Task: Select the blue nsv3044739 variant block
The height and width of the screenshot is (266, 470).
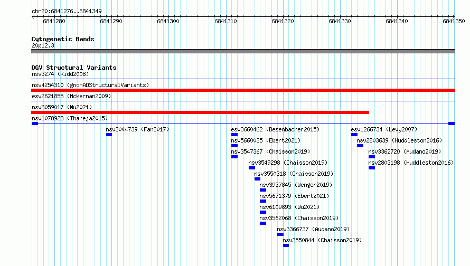Action: coord(109,135)
